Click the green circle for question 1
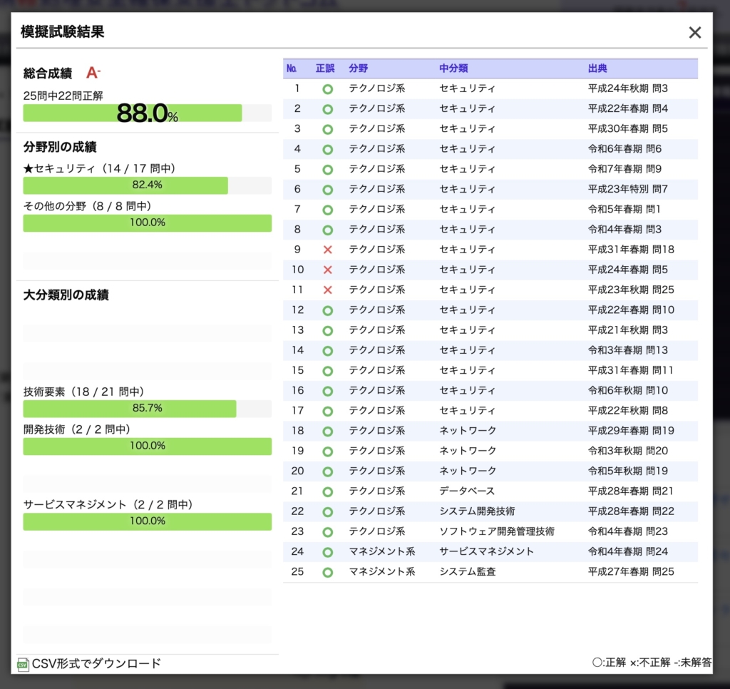Viewport: 730px width, 689px height. pos(327,89)
